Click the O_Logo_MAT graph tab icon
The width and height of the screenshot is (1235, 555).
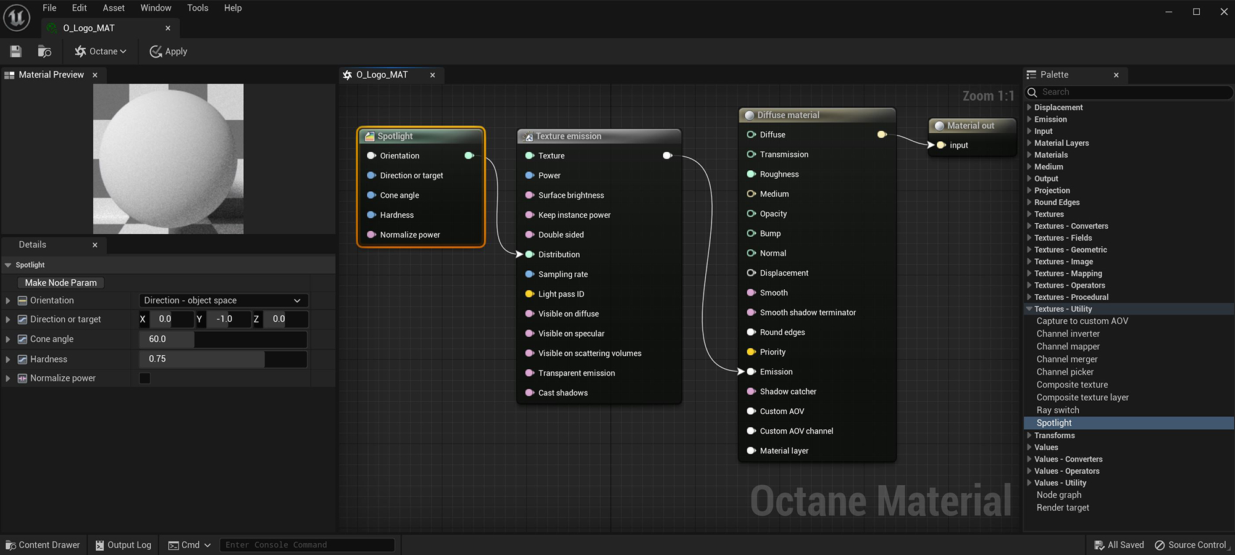pyautogui.click(x=348, y=75)
